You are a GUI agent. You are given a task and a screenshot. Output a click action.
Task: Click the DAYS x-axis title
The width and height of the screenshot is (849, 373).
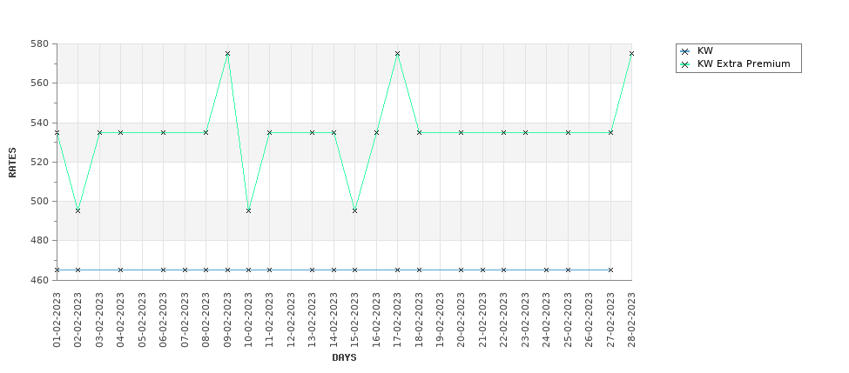click(x=344, y=358)
